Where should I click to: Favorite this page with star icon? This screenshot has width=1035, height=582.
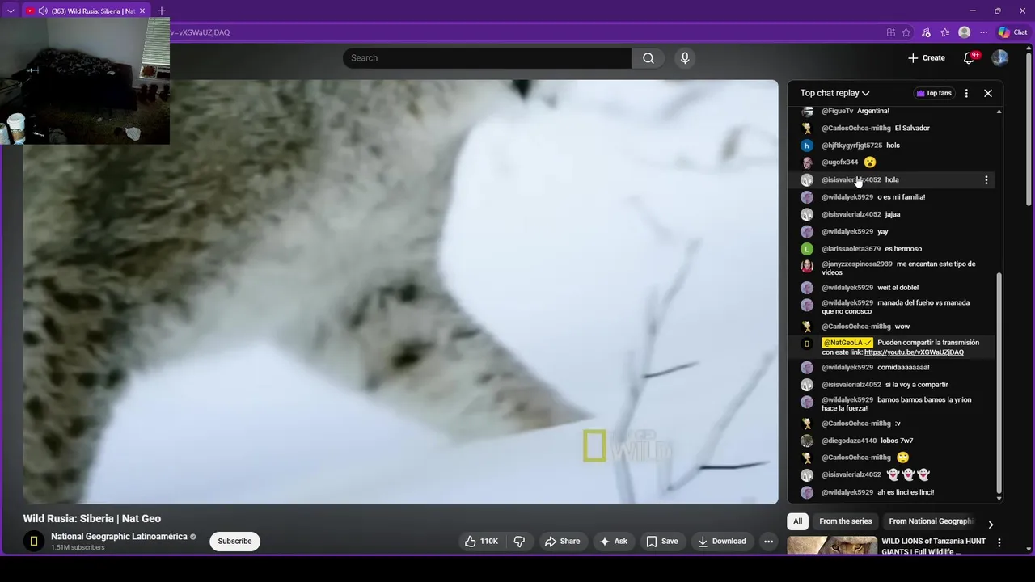pyautogui.click(x=906, y=32)
